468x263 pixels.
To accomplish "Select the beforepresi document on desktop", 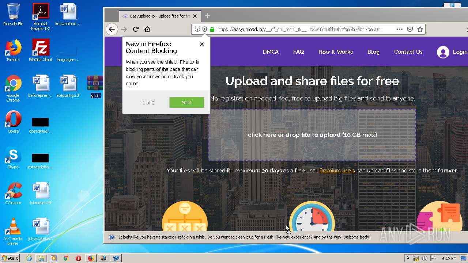I will tap(41, 86).
